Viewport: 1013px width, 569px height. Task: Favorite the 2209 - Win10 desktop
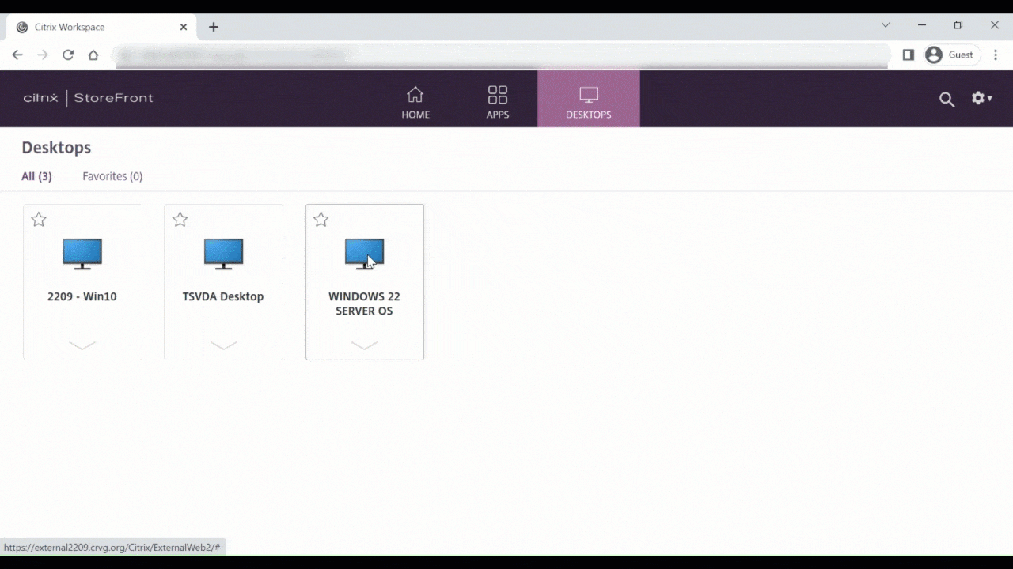point(39,220)
